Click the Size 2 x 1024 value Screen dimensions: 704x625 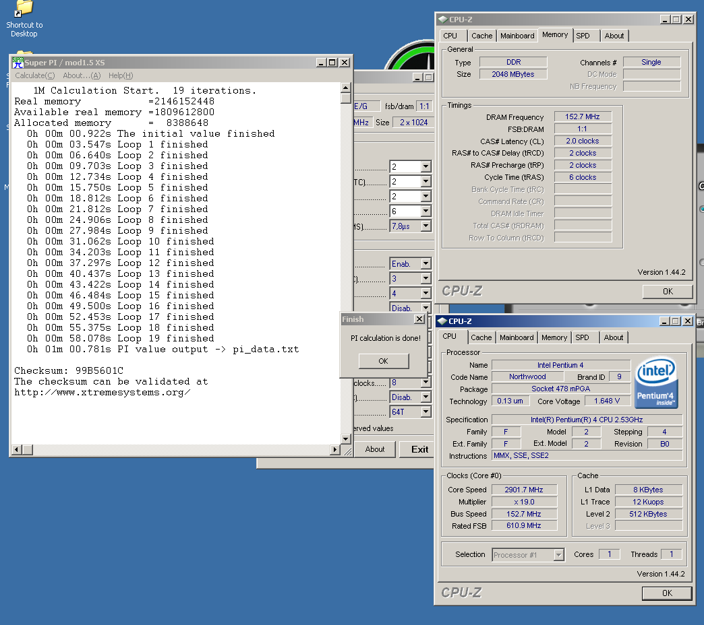pyautogui.click(x=413, y=123)
